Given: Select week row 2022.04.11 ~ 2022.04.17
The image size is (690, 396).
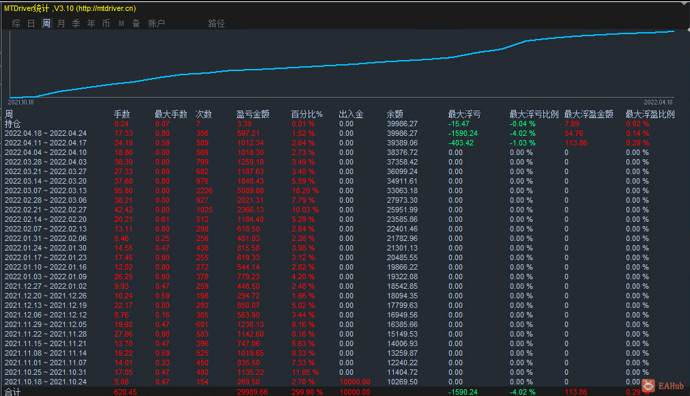Looking at the screenshot, I should (46, 143).
